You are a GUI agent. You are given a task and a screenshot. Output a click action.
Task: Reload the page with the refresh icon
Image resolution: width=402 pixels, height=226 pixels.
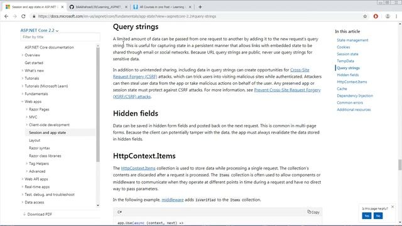click(23, 16)
